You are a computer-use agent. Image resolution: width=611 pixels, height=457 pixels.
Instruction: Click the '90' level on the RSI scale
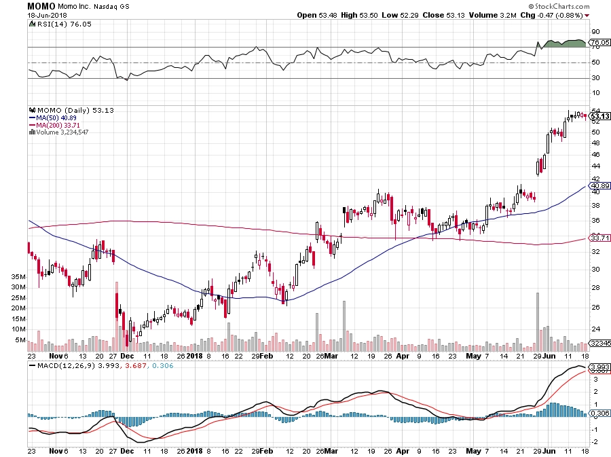pos(596,32)
